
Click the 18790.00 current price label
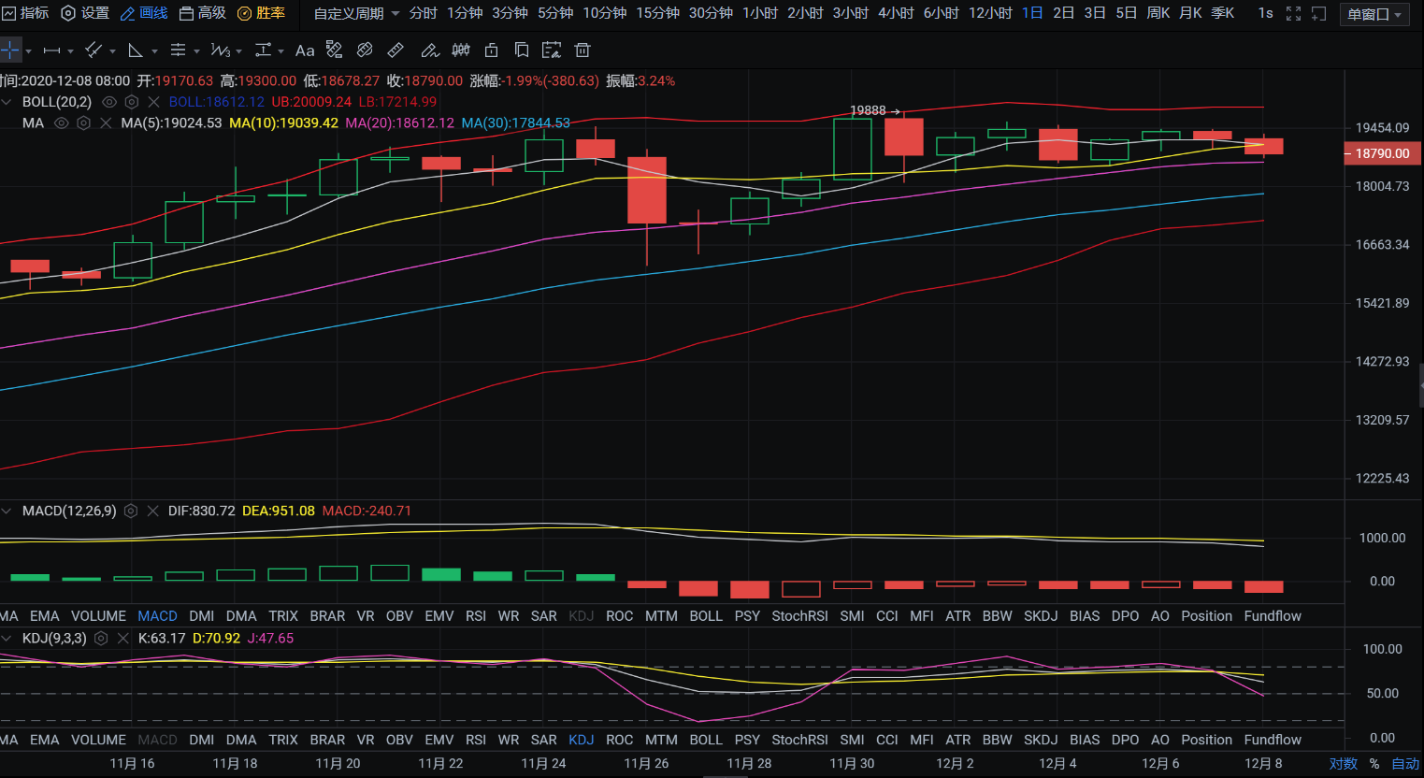pyautogui.click(x=1382, y=153)
